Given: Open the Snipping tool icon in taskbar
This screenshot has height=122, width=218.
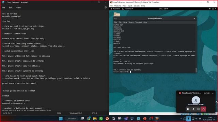Looking at the screenshot, I should 120,119.
